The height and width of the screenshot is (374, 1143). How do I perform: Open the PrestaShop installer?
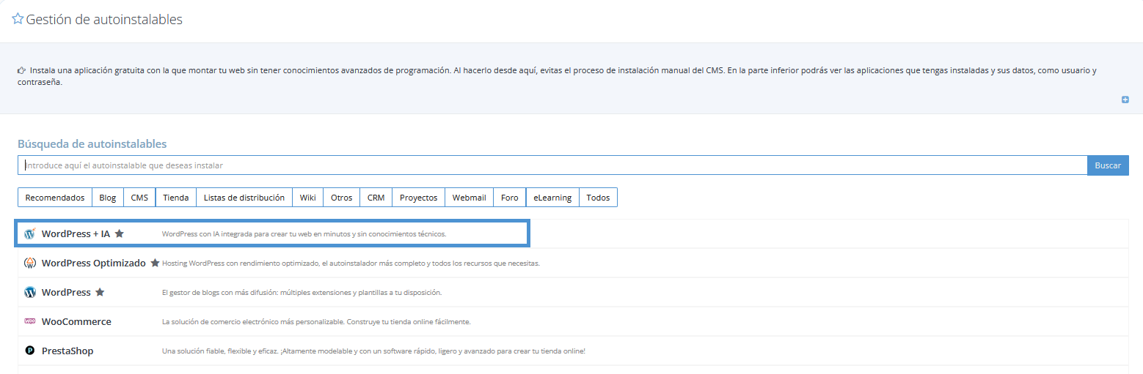(x=67, y=351)
